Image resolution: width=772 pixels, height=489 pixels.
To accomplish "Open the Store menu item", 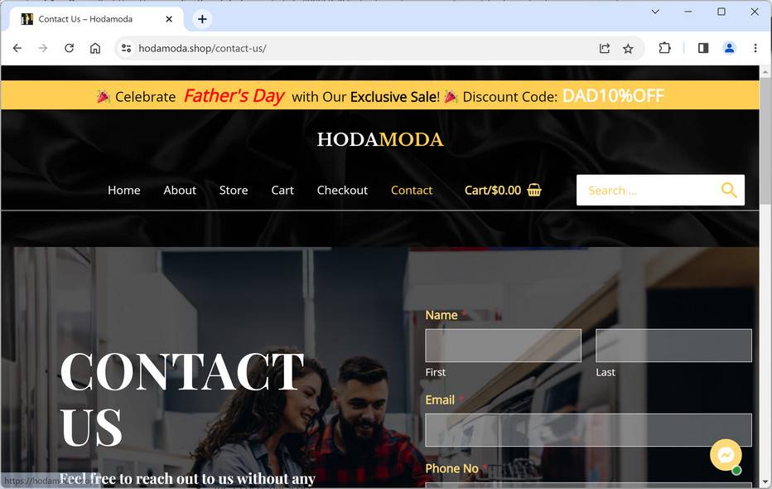I will click(x=234, y=190).
